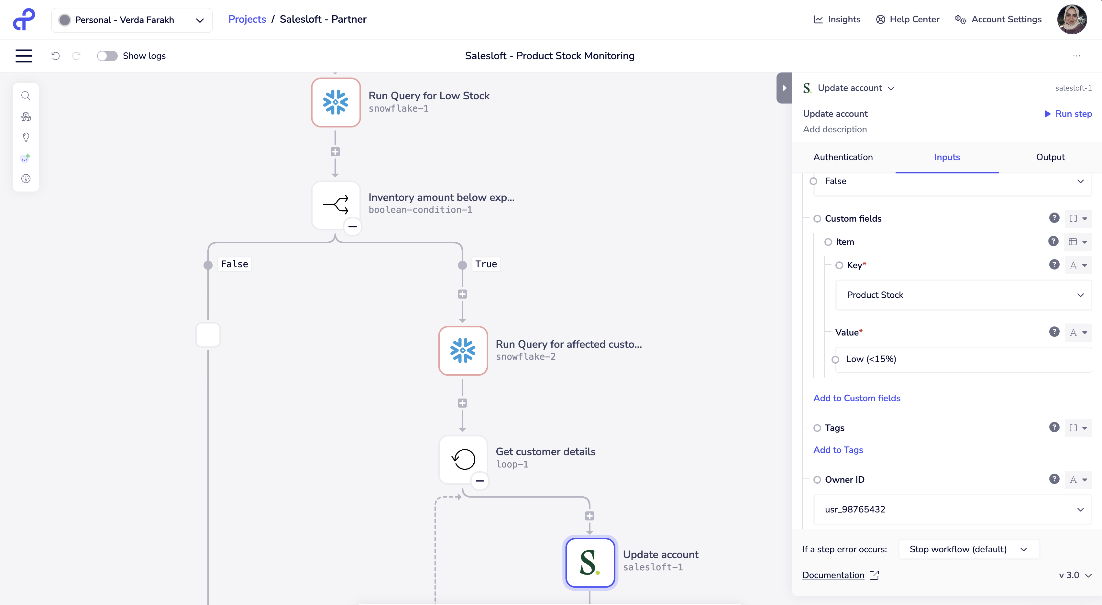
Task: Collapse the right side panel arrow
Action: 784,88
